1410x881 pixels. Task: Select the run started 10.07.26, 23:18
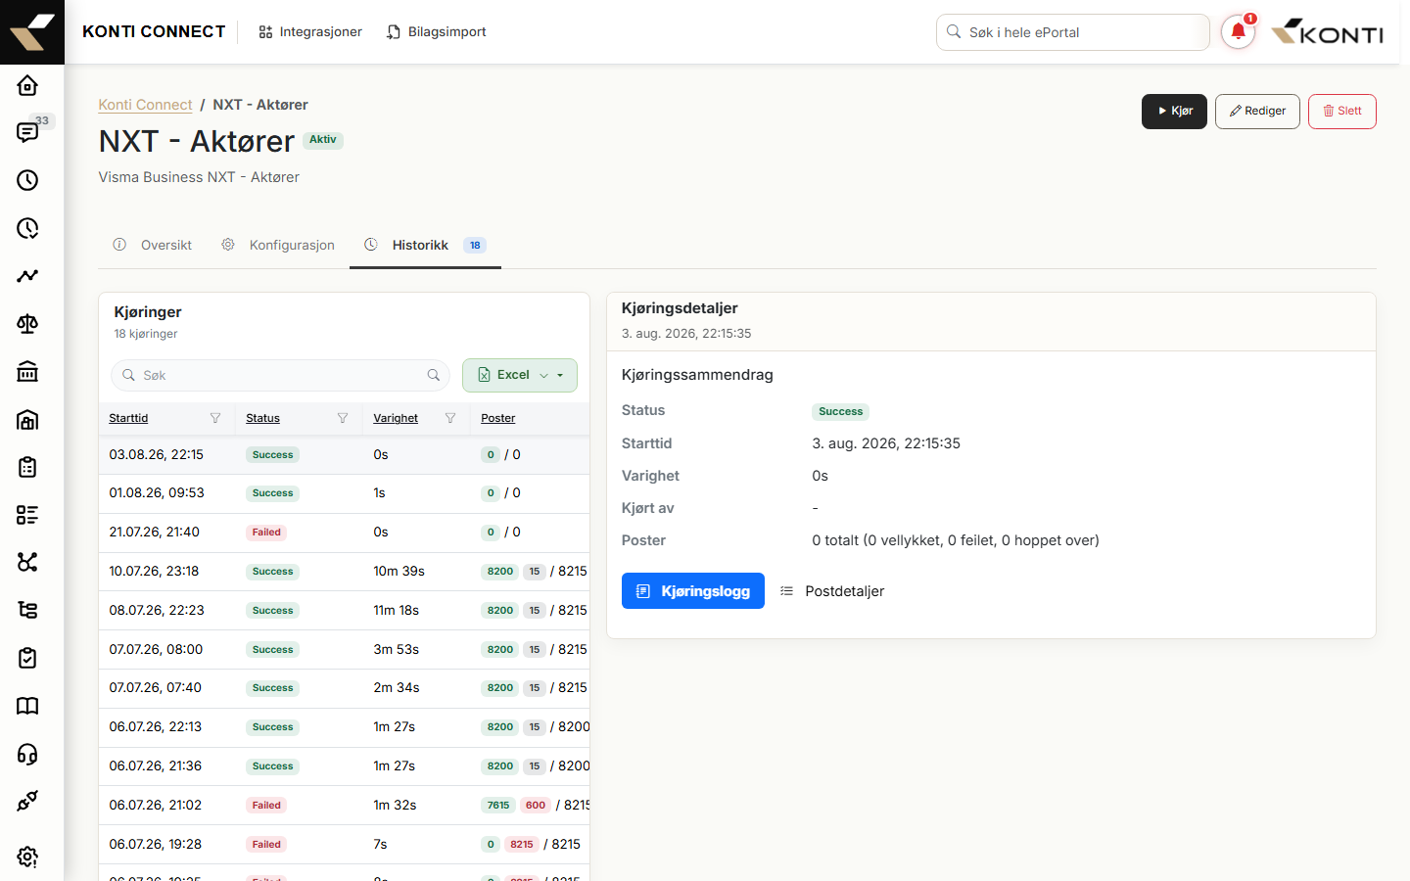click(344, 572)
